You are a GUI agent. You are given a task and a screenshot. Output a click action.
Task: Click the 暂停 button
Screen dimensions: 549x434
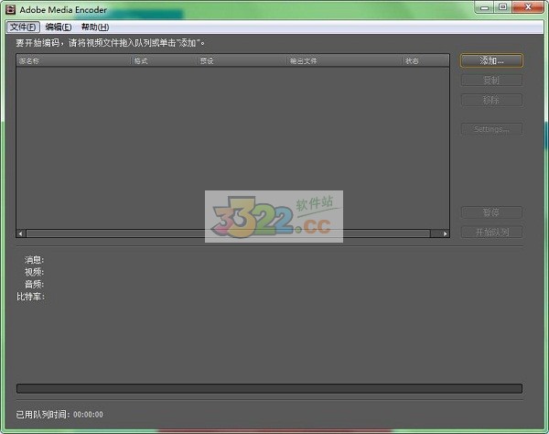click(491, 212)
